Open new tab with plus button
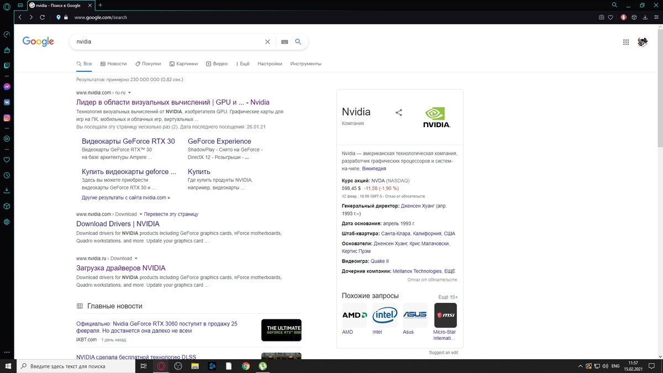This screenshot has width=663, height=373. tap(100, 5)
